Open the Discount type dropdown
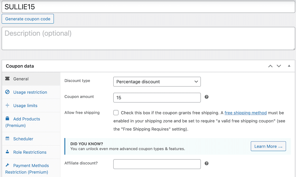The image size is (296, 177). click(157, 82)
